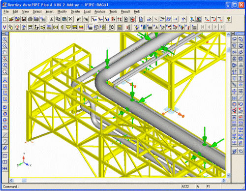The width and height of the screenshot is (246, 191).
Task: Delete with the X toolbar icon
Action: pyautogui.click(x=70, y=19)
